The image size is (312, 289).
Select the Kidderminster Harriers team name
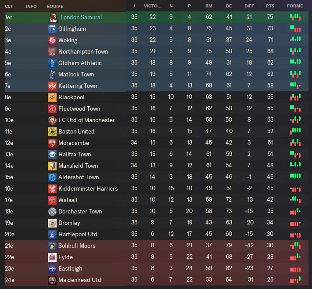pos(88,189)
